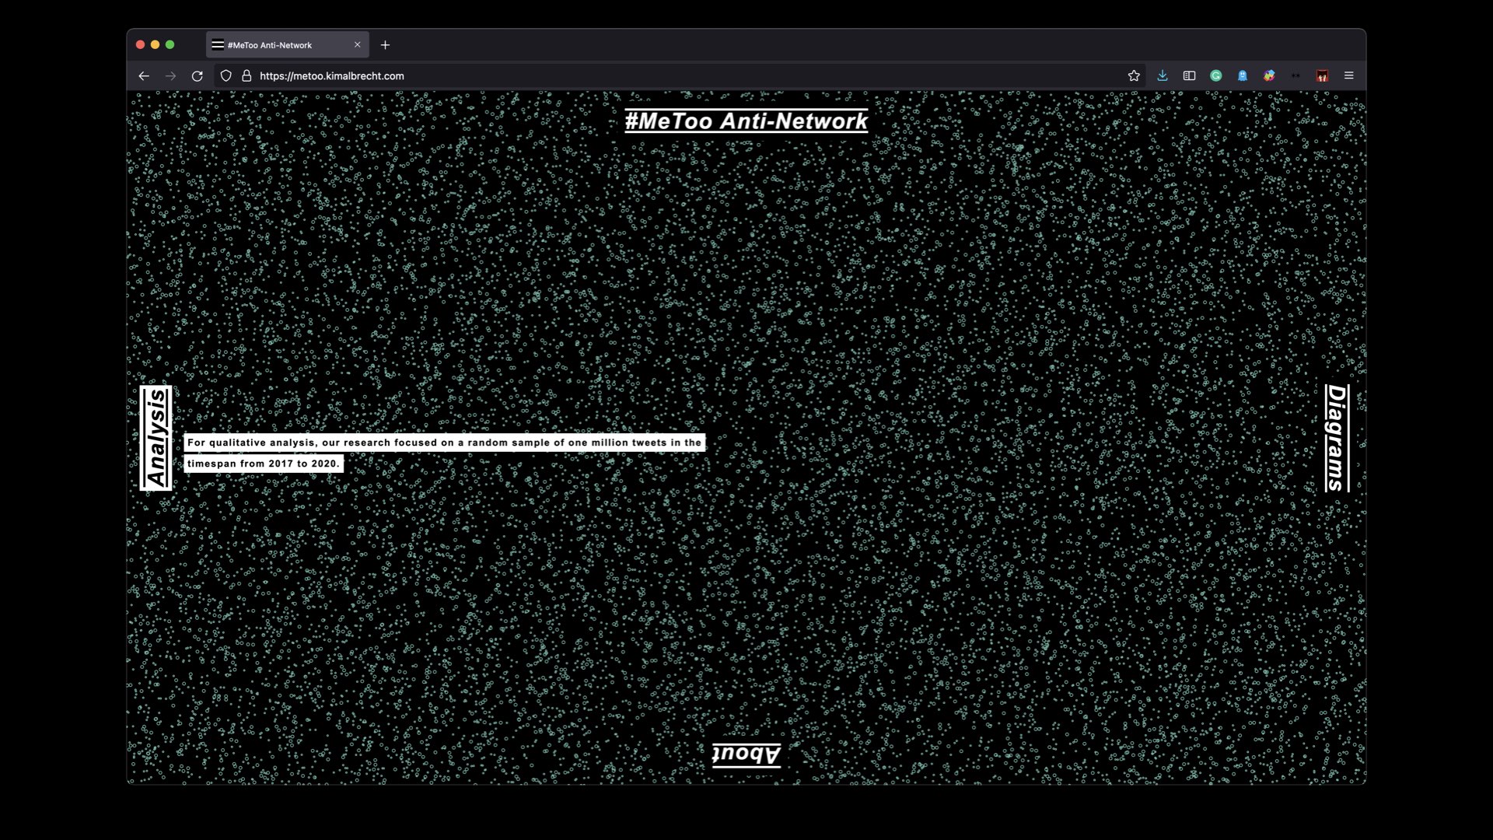
Task: Open the hamburger application menu
Action: coord(1349,75)
